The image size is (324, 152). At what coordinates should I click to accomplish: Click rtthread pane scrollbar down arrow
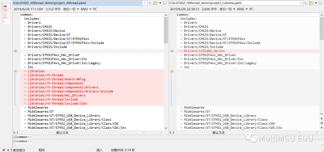166,128
